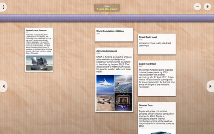The width and height of the screenshot is (214, 134).
Task: Open the three-dot options menu
Action: [x=3, y=7]
